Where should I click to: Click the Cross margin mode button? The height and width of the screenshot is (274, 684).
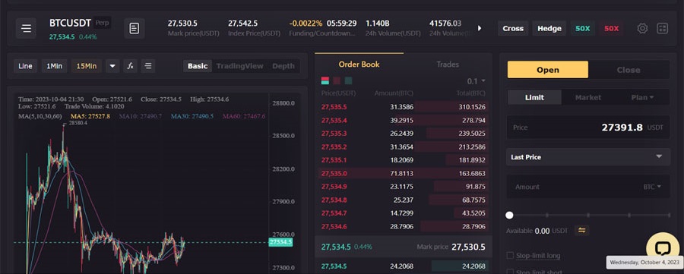(513, 28)
